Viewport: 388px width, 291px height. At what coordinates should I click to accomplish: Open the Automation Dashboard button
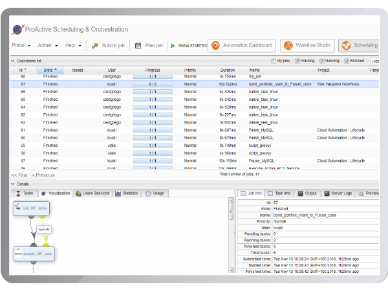[242, 45]
